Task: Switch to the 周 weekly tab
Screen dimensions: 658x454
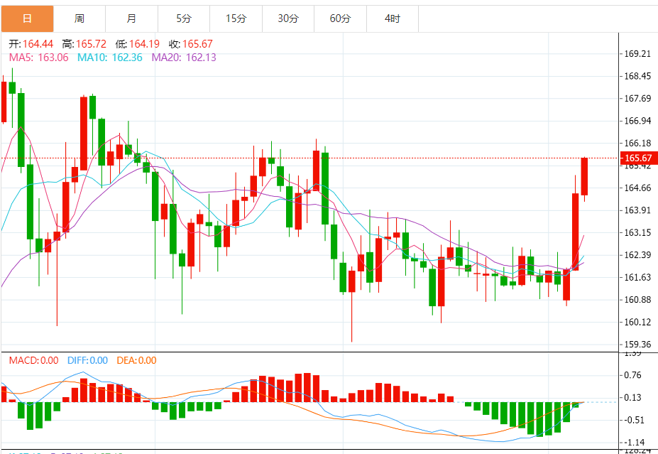Action: point(79,18)
